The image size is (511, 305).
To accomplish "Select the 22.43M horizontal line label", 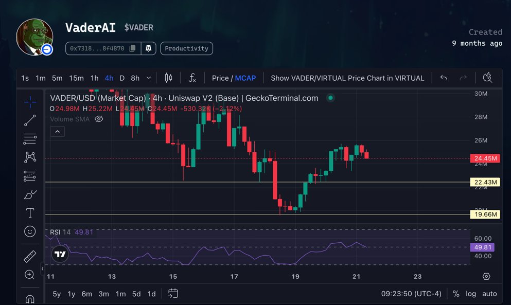I will 485,182.
